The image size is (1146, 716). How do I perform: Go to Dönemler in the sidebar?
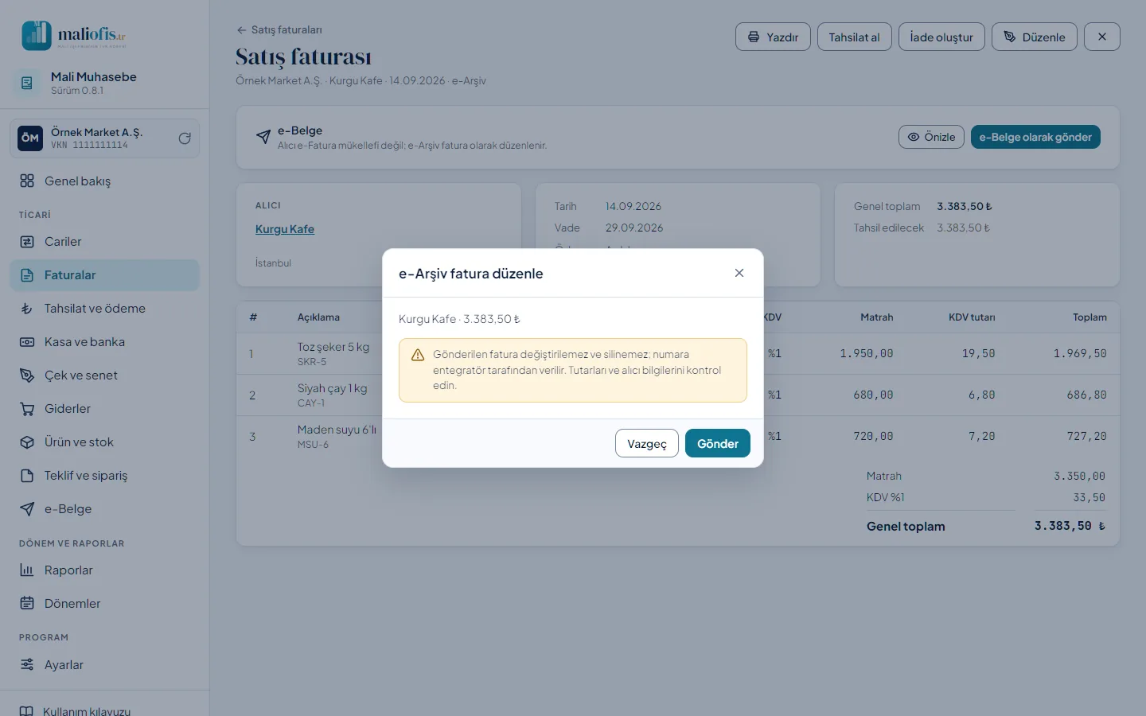tap(104, 603)
